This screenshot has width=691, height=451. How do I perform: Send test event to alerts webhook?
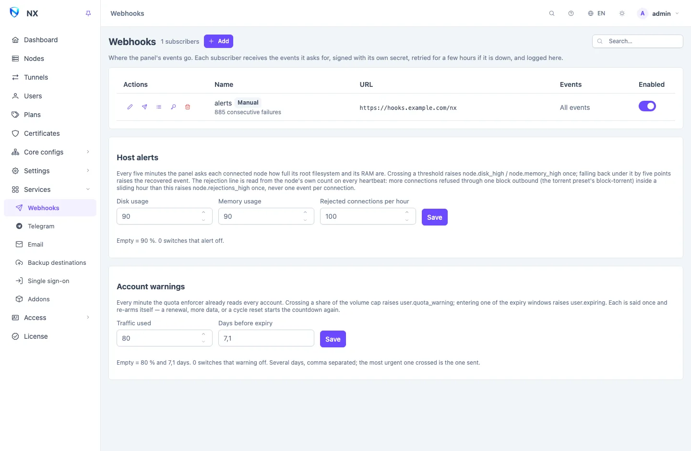(144, 107)
